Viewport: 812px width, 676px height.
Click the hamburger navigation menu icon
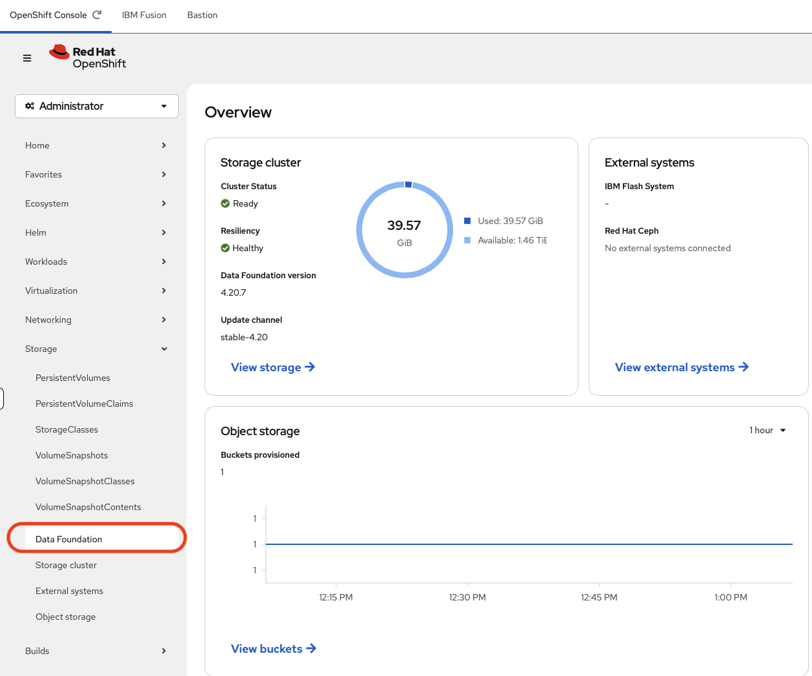27,58
